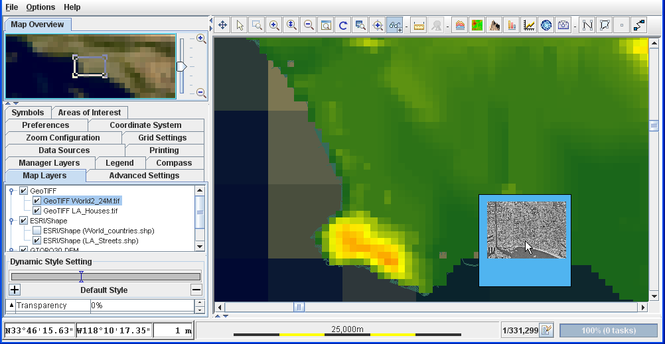Enable the ESRI/Shape World_countries.shp layer
Screen dimensions: 665x344
point(37,231)
